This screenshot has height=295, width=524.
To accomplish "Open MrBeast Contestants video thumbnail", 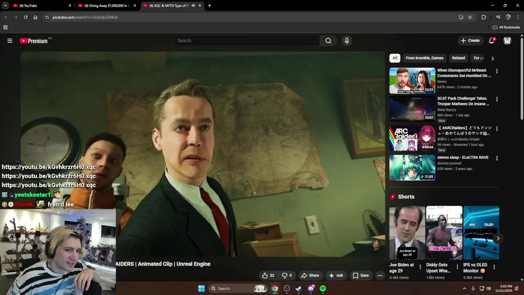I will 412,81.
